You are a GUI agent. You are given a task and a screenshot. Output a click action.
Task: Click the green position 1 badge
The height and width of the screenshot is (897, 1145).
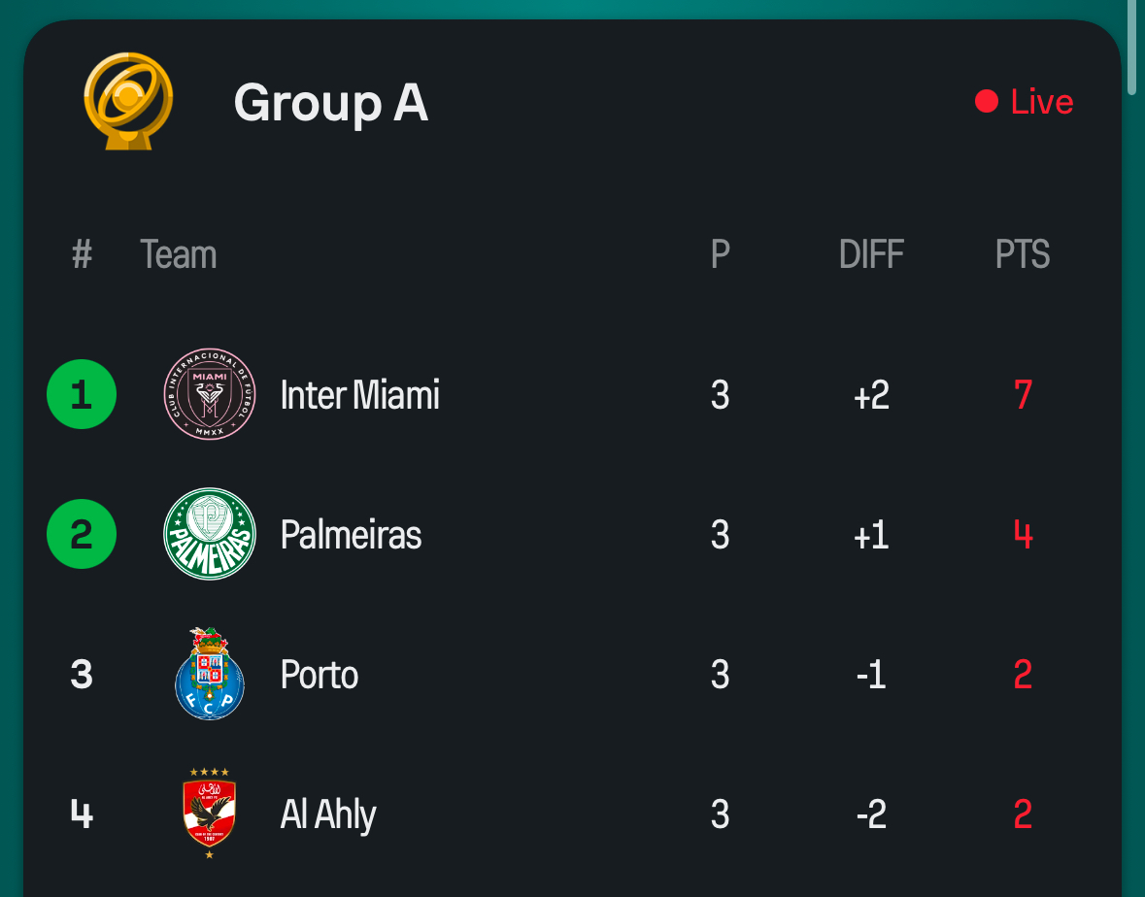pos(82,394)
